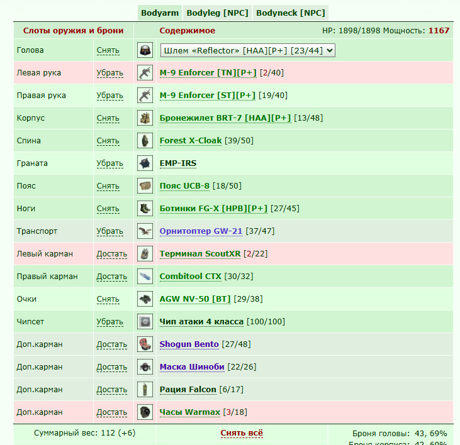
Task: Switch to the Bodyarm tab
Action: coord(160,13)
